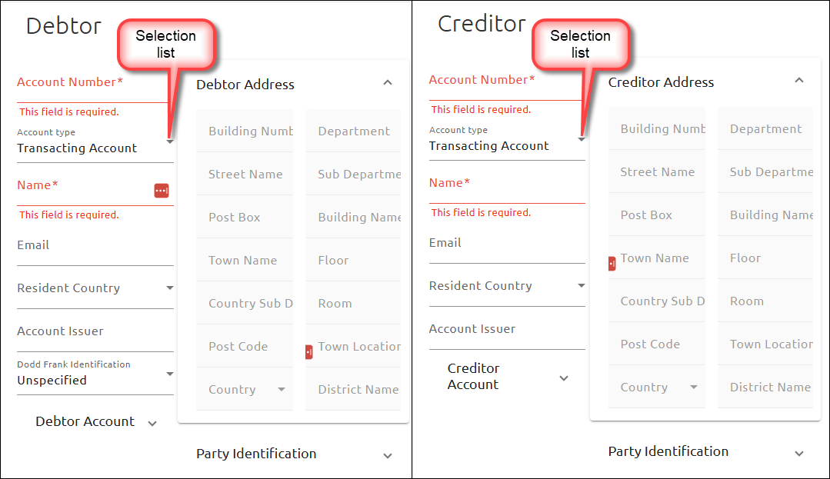Click the Creditor Email field
Screen dimensions: 830x479
(x=506, y=244)
